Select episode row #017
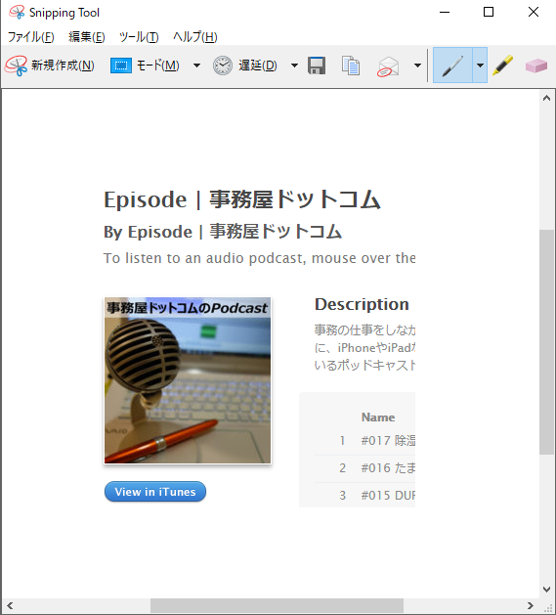 point(364,441)
